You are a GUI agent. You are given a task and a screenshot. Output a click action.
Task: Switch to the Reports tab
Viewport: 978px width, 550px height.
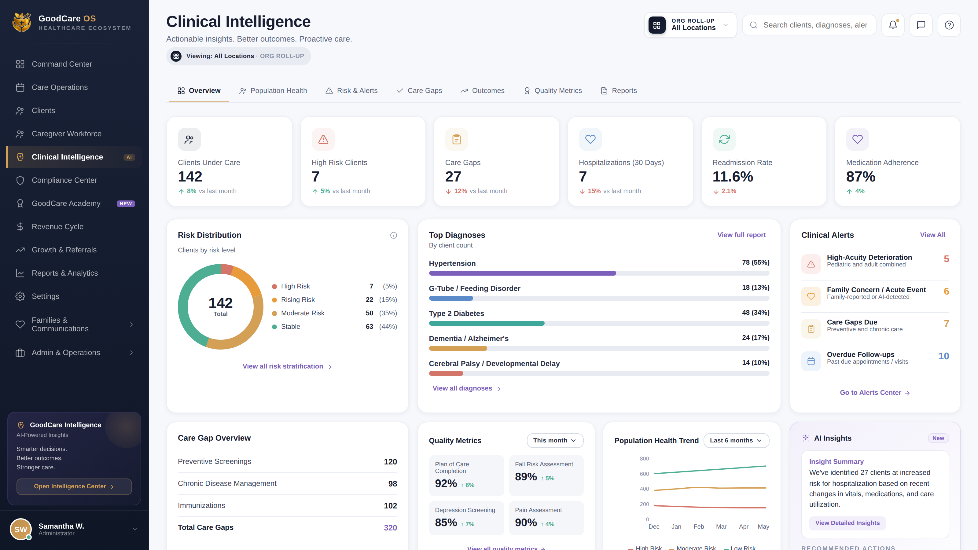(x=619, y=91)
